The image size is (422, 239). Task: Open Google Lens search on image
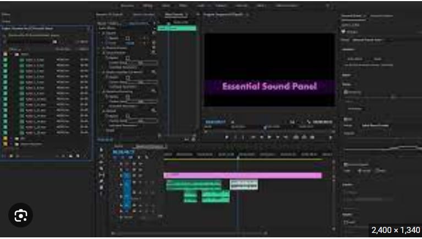pyautogui.click(x=21, y=215)
